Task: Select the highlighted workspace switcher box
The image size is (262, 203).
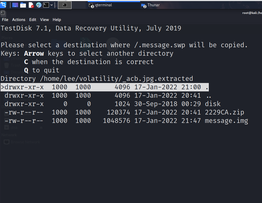Action: coord(65,5)
